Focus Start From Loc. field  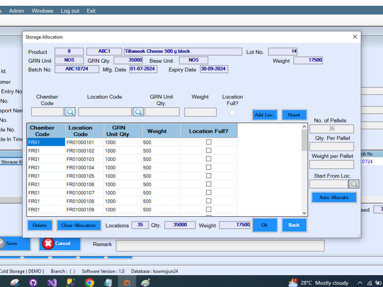tap(329, 184)
